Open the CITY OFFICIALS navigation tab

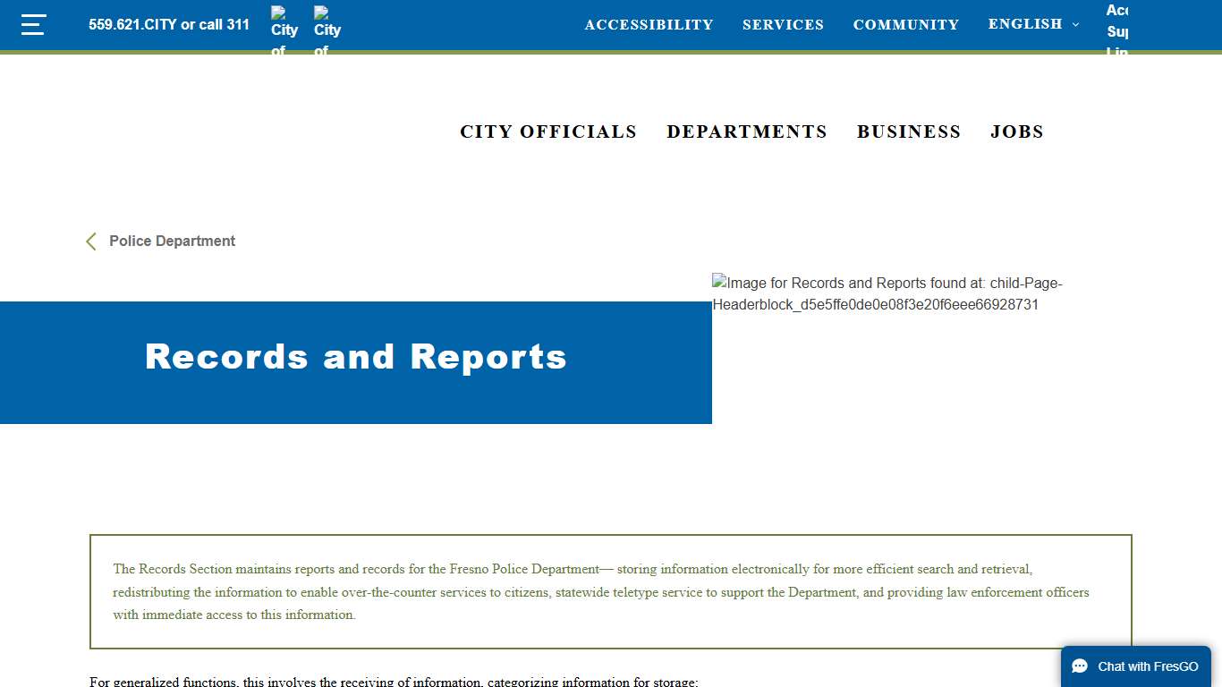pos(548,131)
